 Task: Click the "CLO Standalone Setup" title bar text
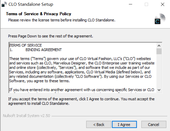31,4
